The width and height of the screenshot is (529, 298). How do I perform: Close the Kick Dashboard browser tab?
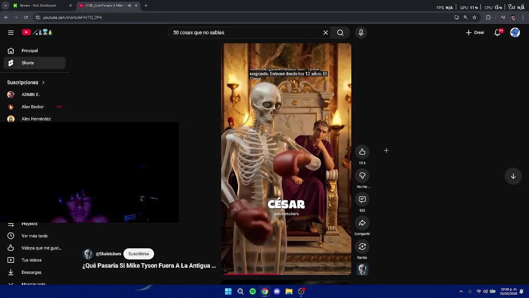click(70, 5)
